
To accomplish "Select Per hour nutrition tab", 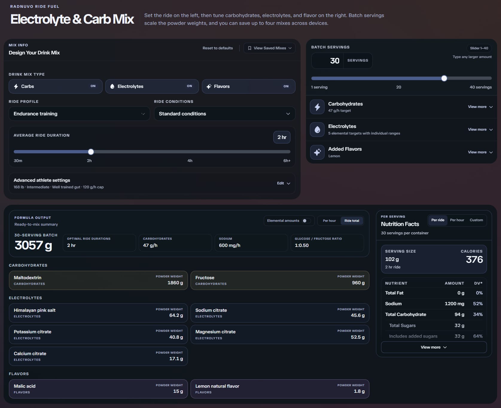I will coord(457,220).
